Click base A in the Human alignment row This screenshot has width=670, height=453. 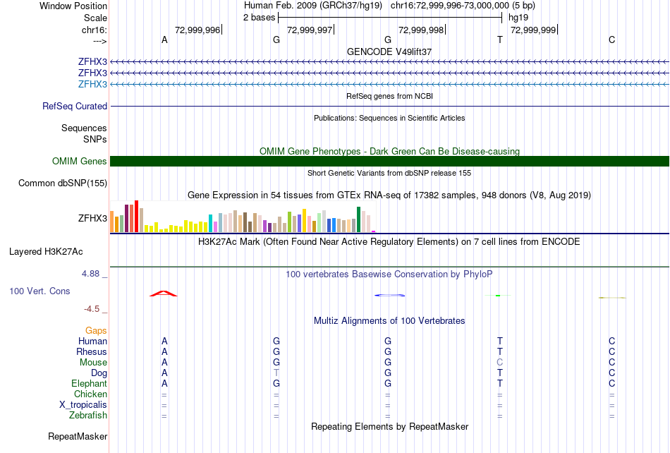click(164, 341)
